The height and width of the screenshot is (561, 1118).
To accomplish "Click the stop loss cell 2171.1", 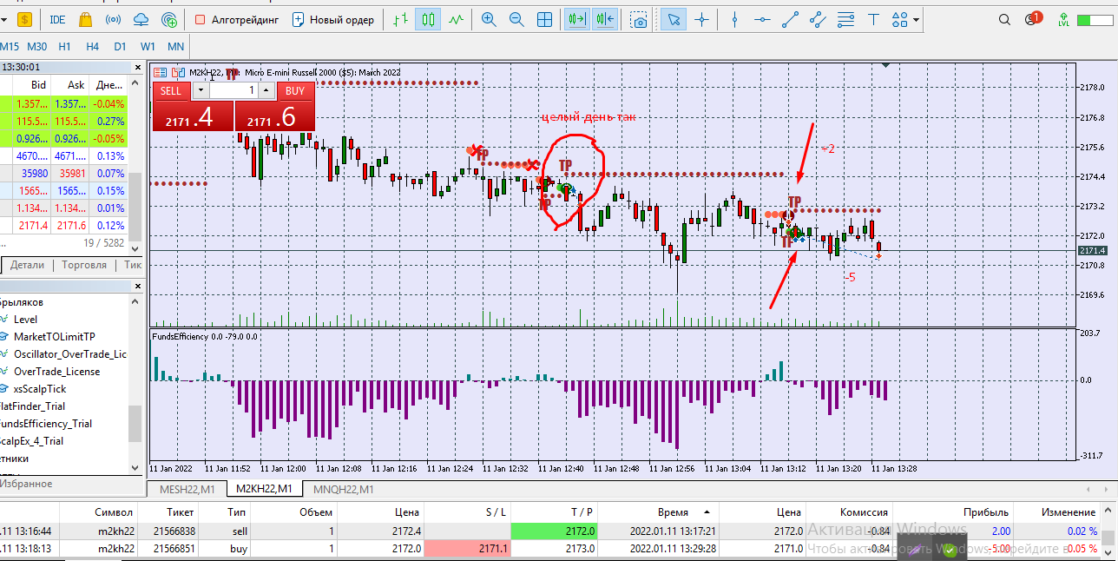I will click(x=467, y=549).
